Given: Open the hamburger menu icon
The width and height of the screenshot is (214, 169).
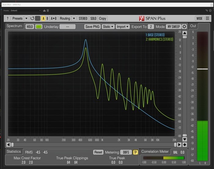Looking at the screenshot, I should (x=208, y=18).
